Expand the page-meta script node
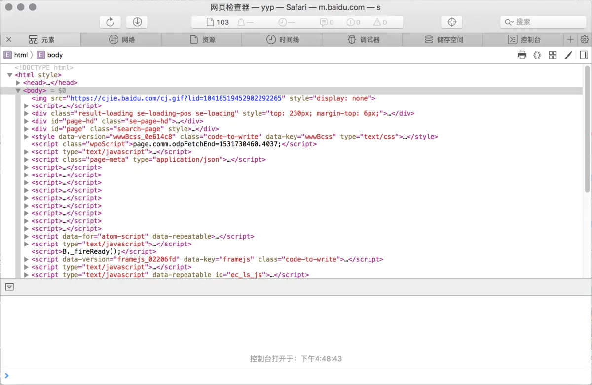592x385 pixels. click(x=27, y=160)
